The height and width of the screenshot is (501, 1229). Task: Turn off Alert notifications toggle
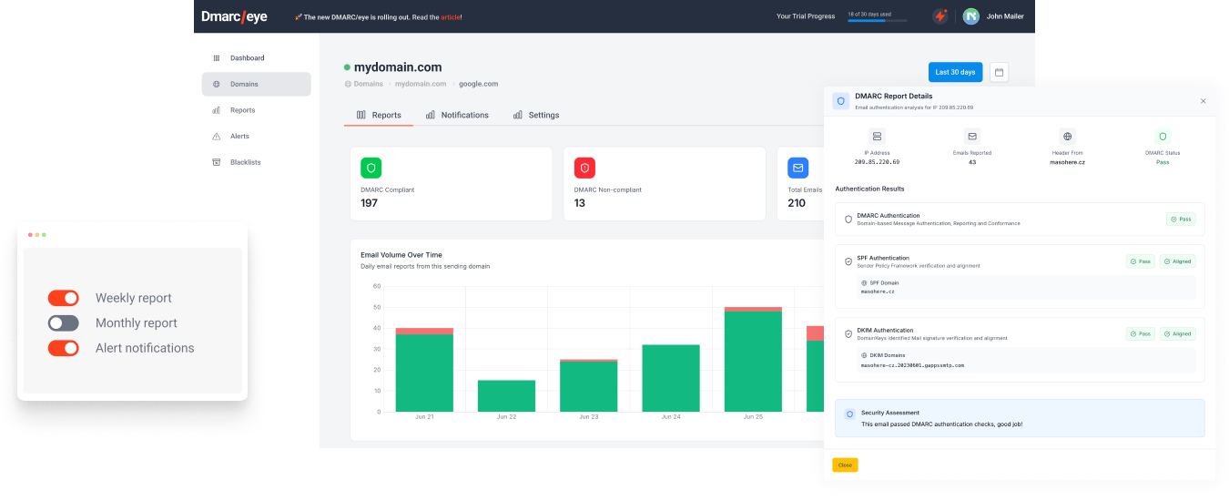(x=64, y=347)
